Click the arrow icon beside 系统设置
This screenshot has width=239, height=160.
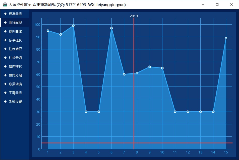[5, 102]
